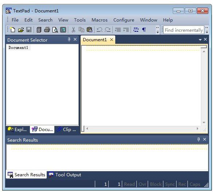
Task: Open the active documents dropdown arrow
Action: point(200,40)
